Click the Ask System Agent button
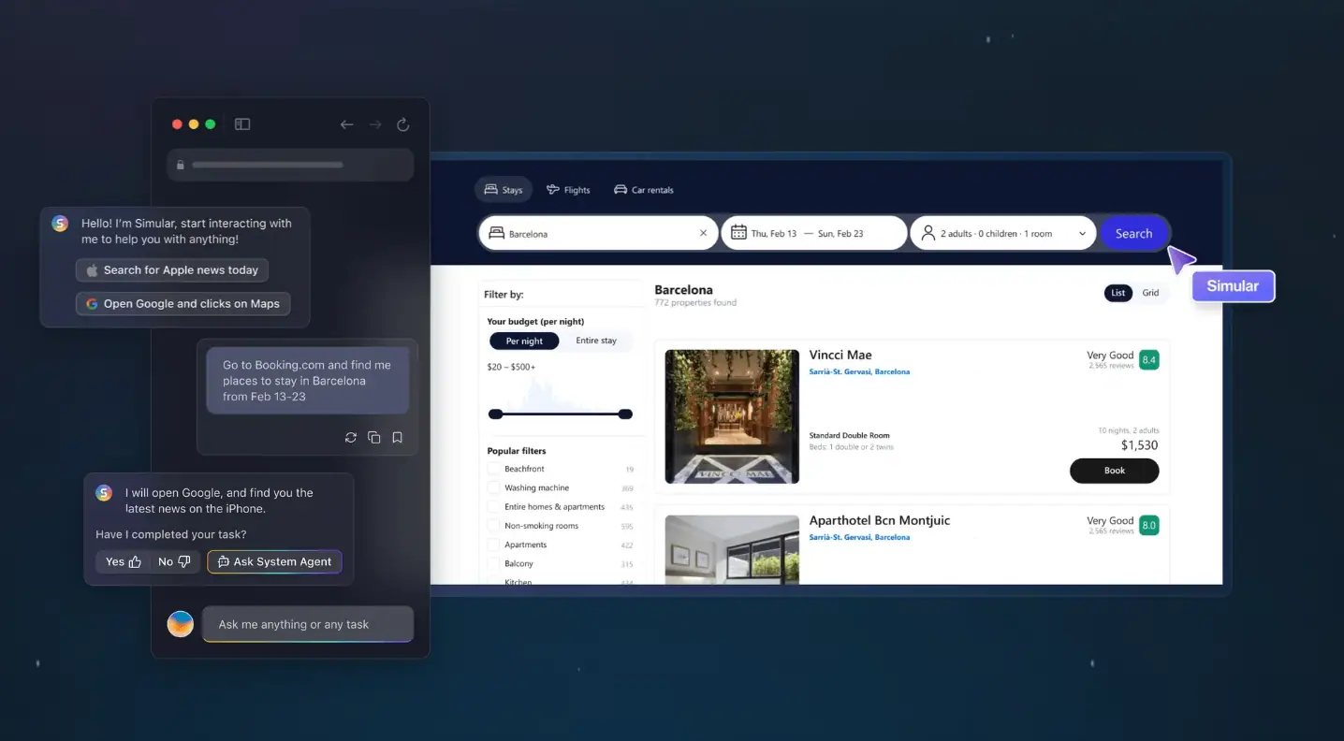This screenshot has height=741, width=1344. (x=274, y=561)
